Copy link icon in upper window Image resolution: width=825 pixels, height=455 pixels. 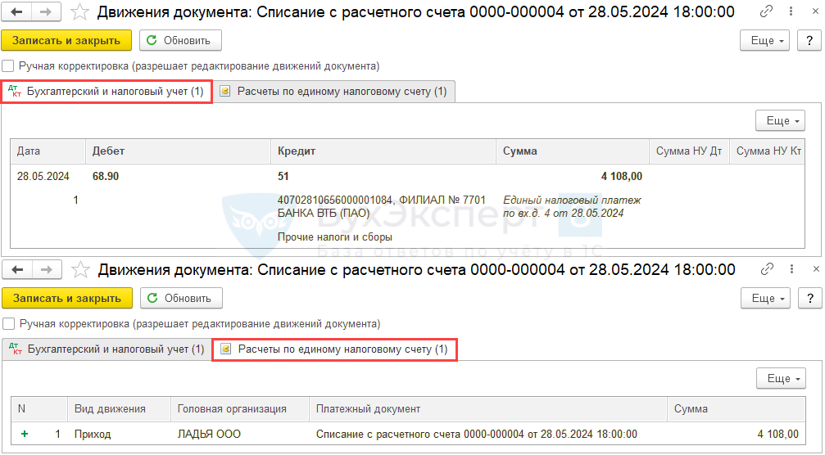click(x=766, y=11)
